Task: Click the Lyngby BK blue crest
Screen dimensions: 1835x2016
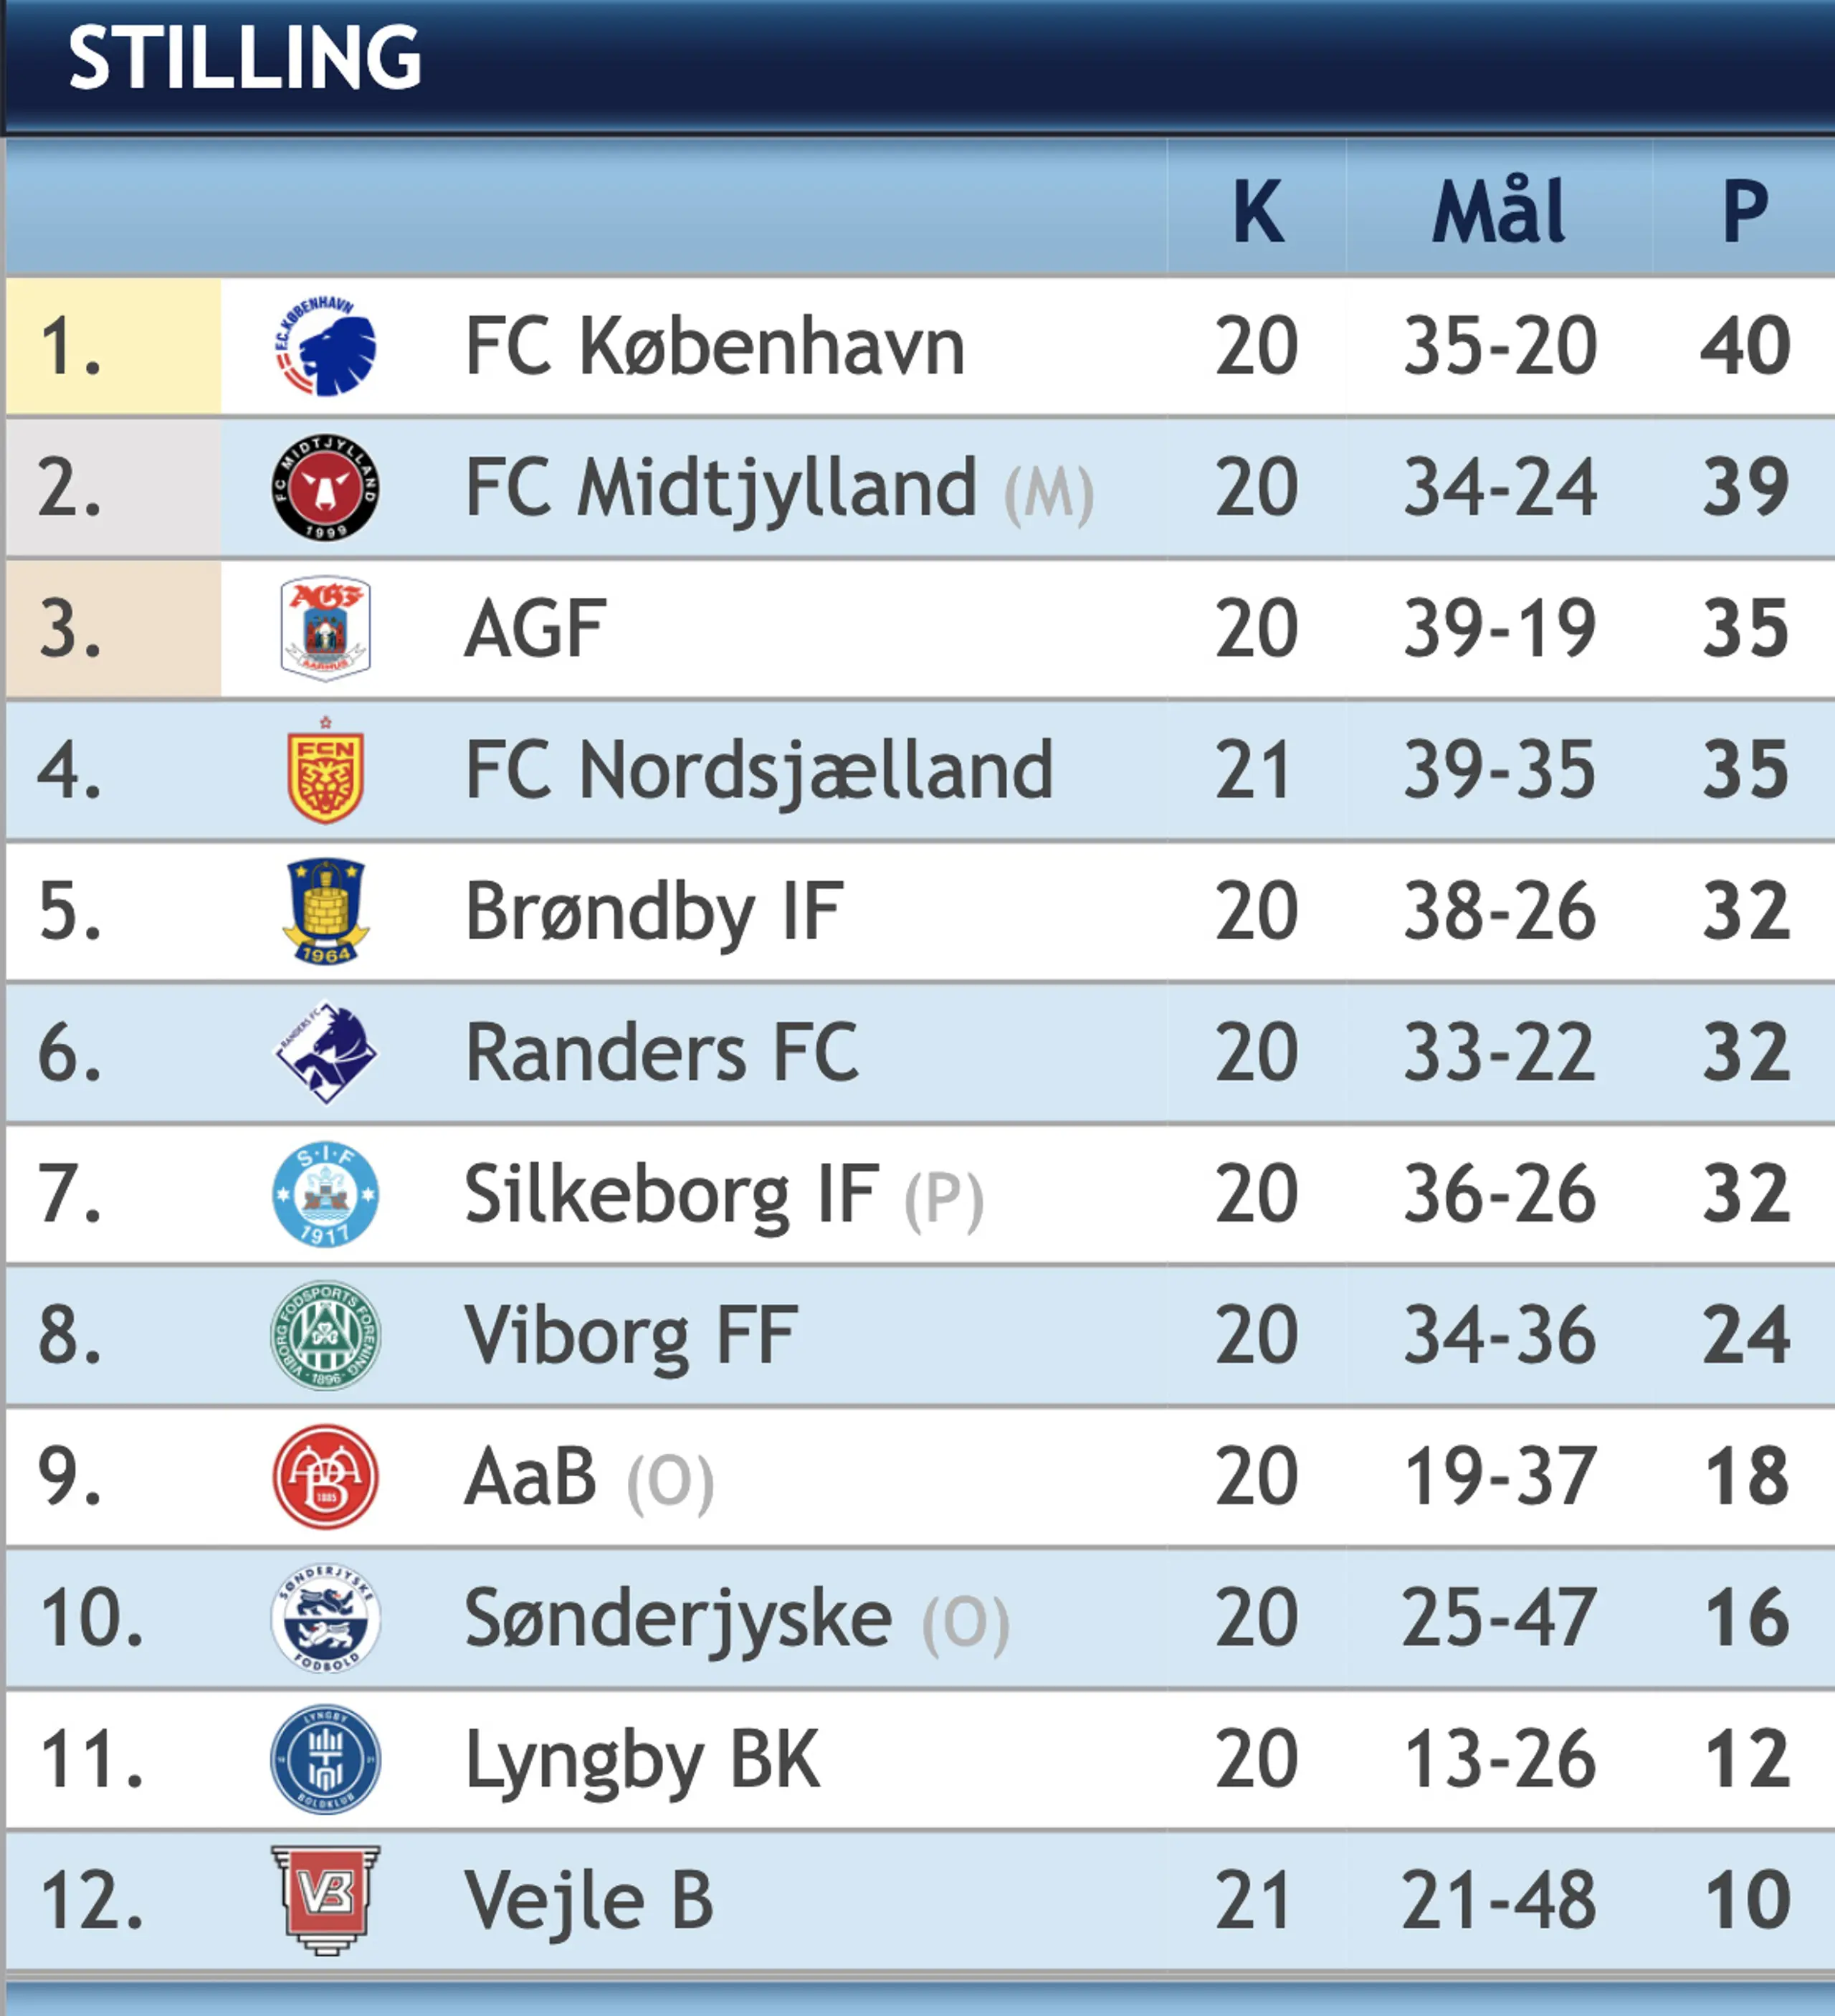Action: [325, 1760]
